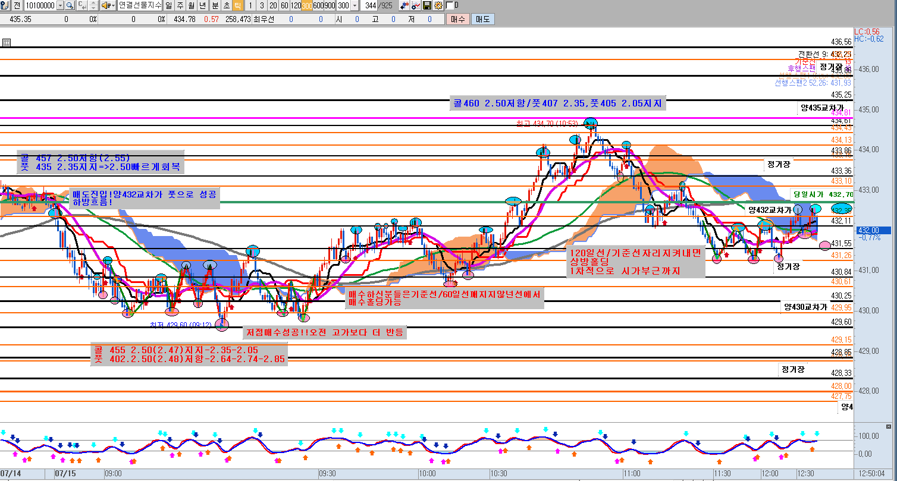Click the symbol code field 10100000
Screen dimensions: 897x481
(40, 5)
